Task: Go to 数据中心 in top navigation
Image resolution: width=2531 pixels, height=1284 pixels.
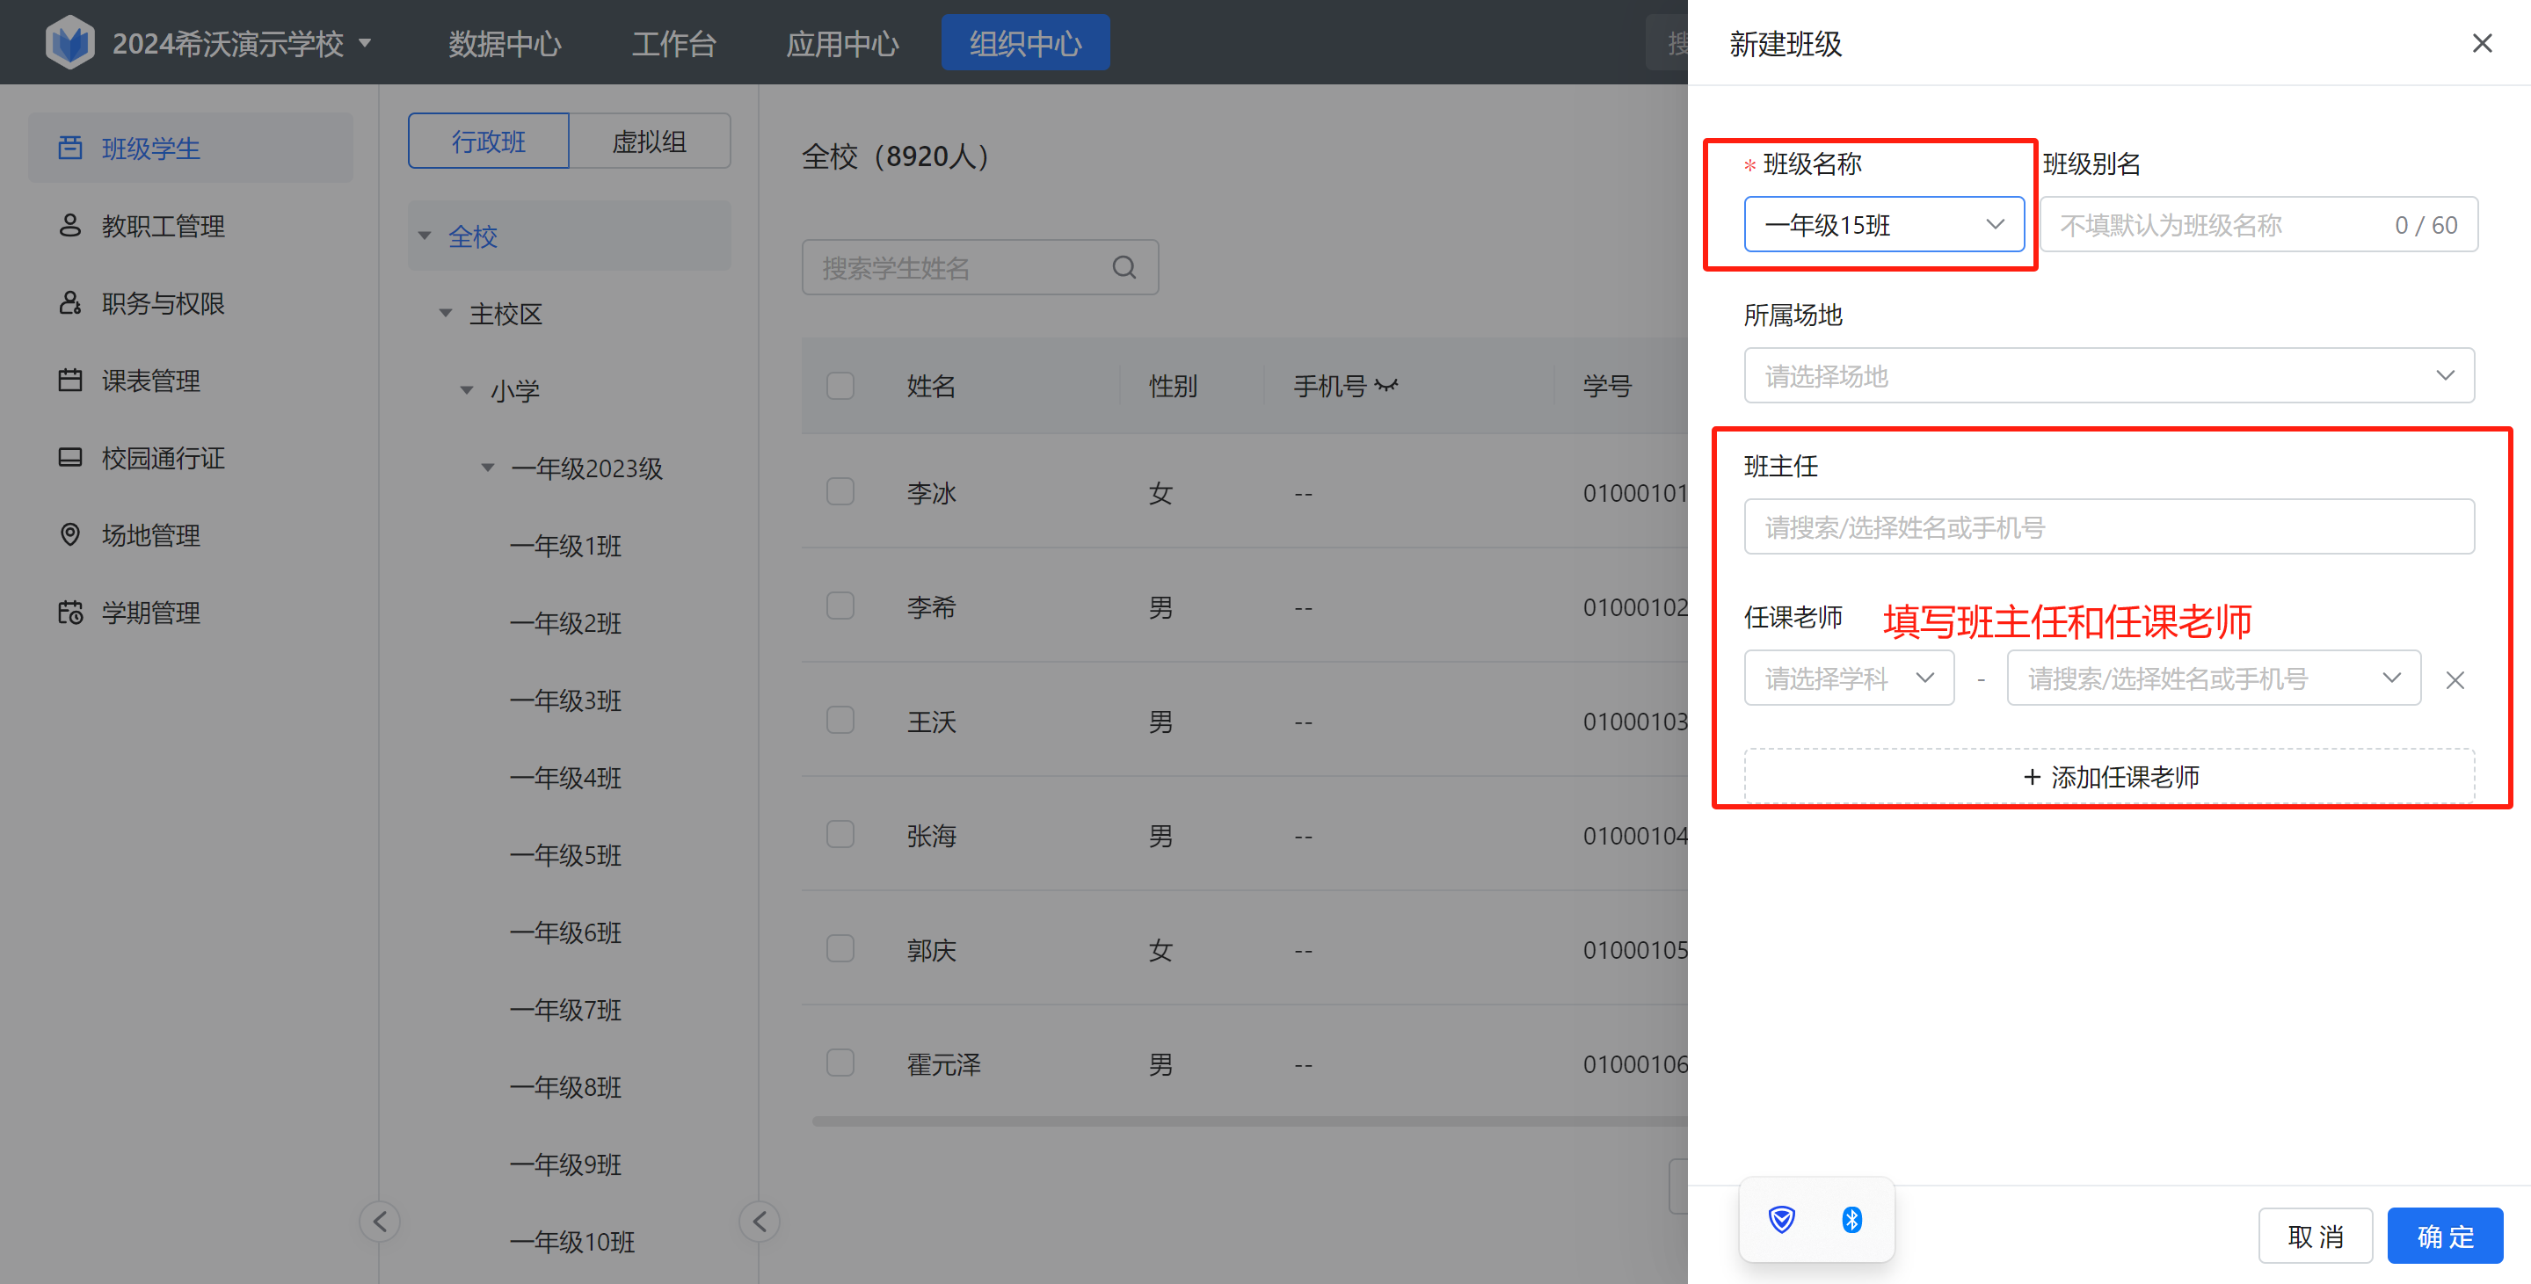Action: coord(504,43)
